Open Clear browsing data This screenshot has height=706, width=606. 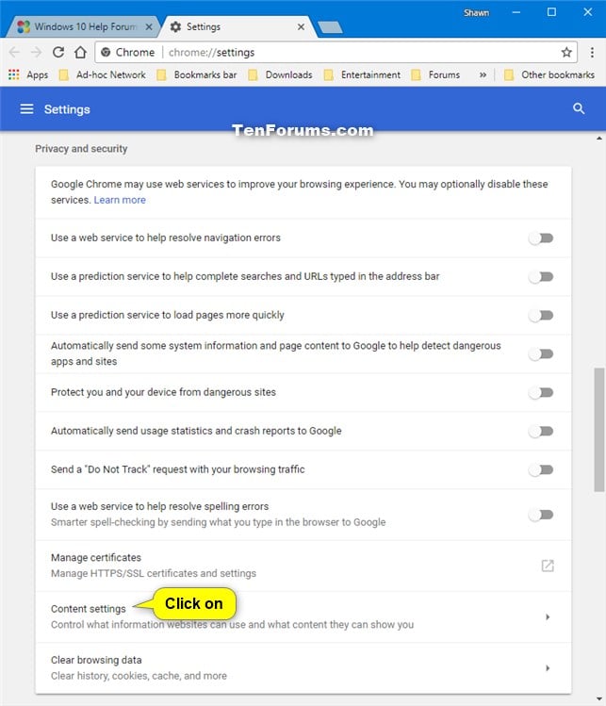[x=303, y=668]
